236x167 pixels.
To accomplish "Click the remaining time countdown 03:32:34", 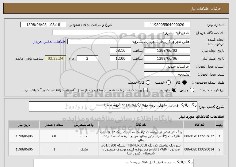I will coord(55,59).
